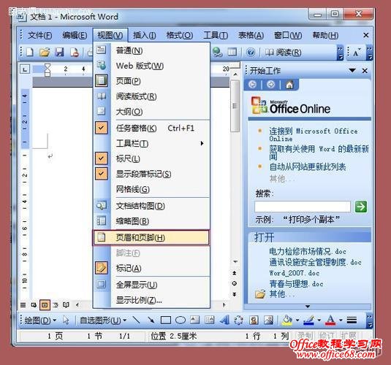
Task: Go forward in the task pane
Action: coord(271,85)
